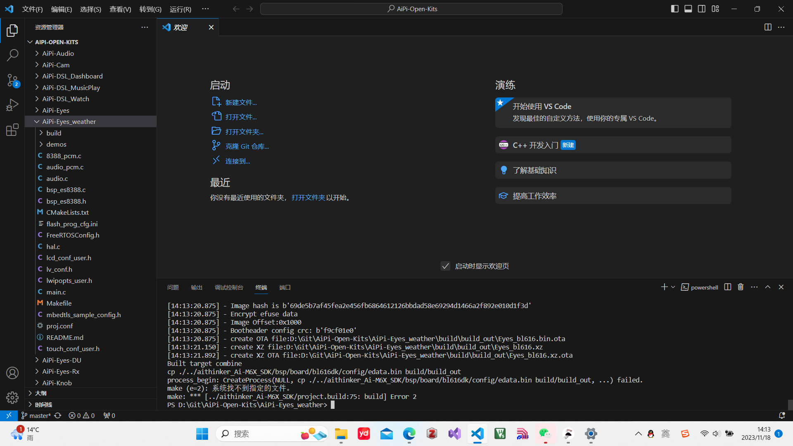Split the editor right
This screenshot has height=446, width=793.
[768, 27]
